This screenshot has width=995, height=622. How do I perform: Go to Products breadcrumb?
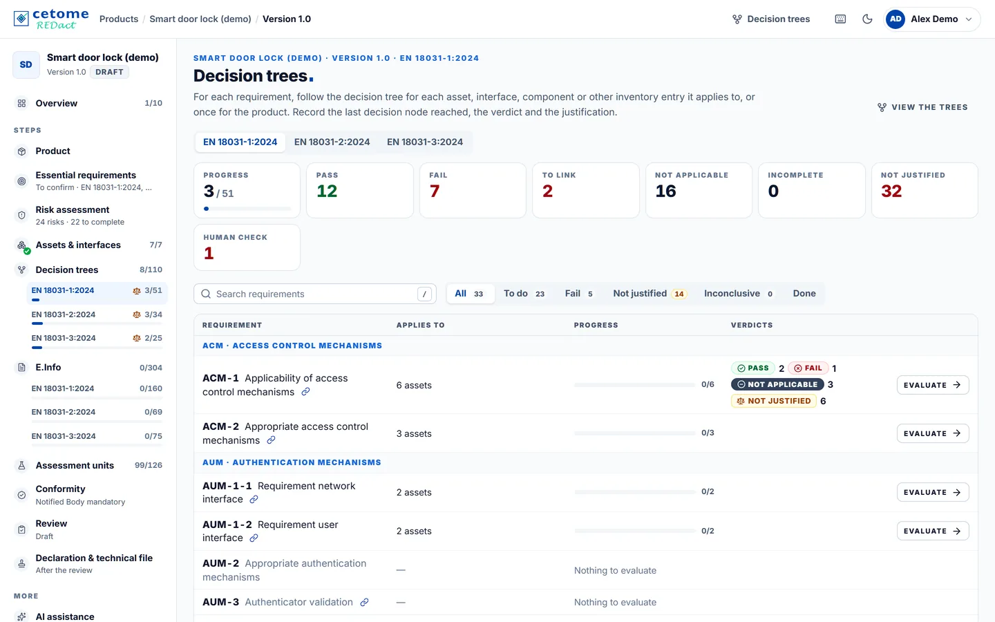[x=119, y=19]
